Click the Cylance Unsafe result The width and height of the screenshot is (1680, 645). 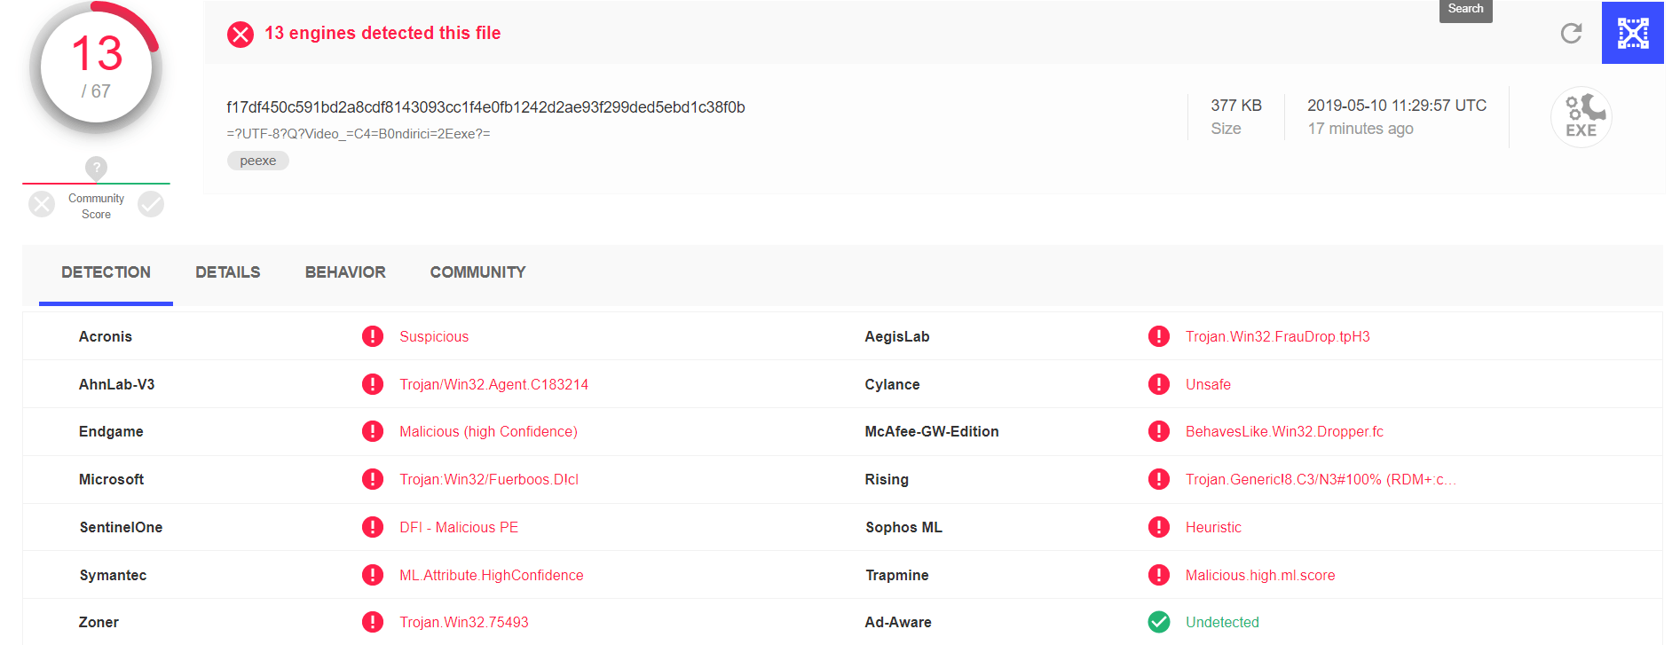(x=1208, y=384)
